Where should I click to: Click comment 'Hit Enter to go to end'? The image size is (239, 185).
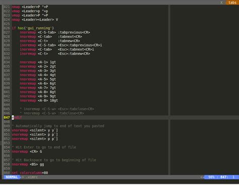(x=44, y=147)
